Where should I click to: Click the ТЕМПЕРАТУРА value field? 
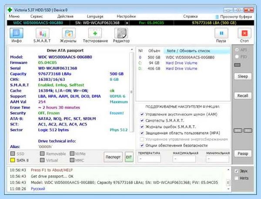point(149,159)
